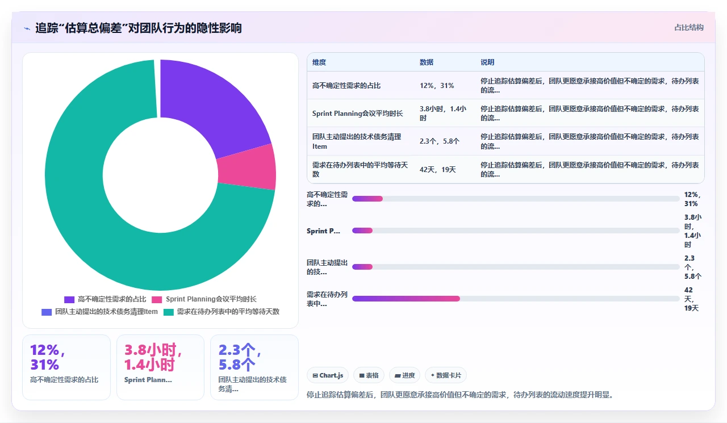Click the 占比结构 label in header

pyautogui.click(x=689, y=27)
